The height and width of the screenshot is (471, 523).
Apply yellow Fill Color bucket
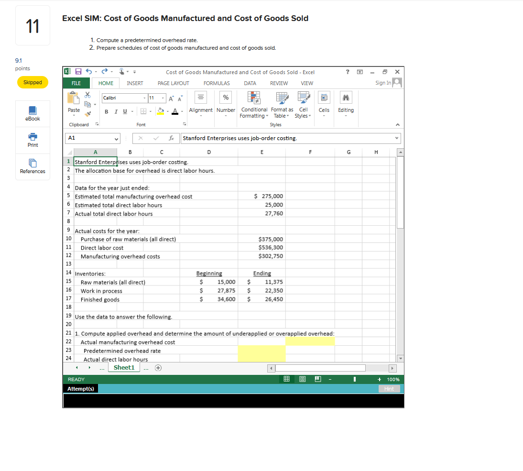161,111
